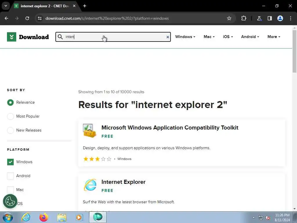Open Microsoft Windows Application Compatibility Toolkit title
This screenshot has height=223, width=297.
(x=170, y=128)
